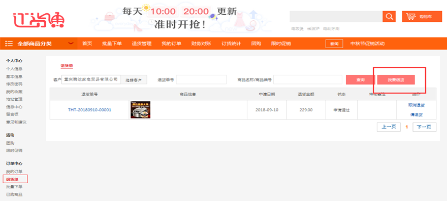Open 批量下单 in top navigation bar
This screenshot has height=201, width=447.
click(x=112, y=44)
